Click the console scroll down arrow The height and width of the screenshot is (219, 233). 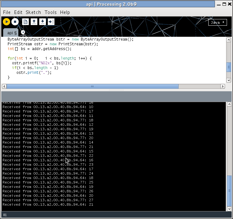click(x=229, y=209)
